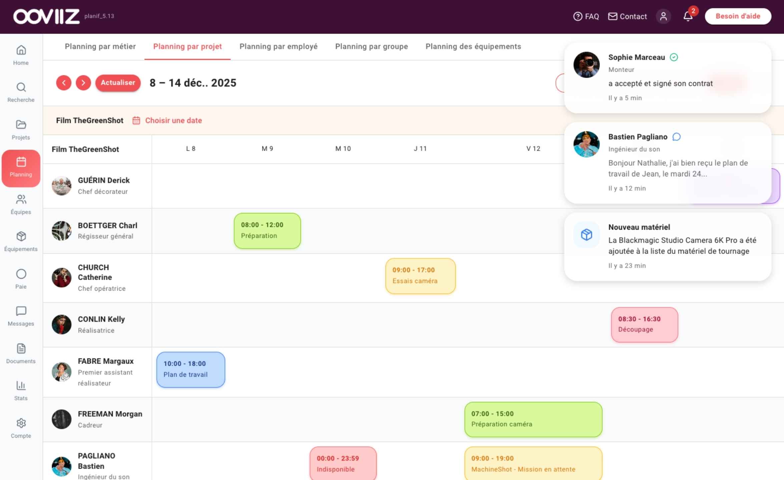
Task: Switch to Planning des équipements tab
Action: coord(473,46)
